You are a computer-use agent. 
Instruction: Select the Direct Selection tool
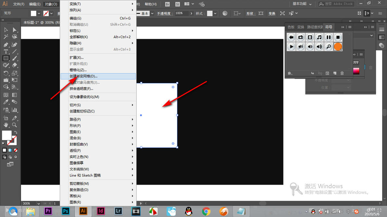(15, 30)
